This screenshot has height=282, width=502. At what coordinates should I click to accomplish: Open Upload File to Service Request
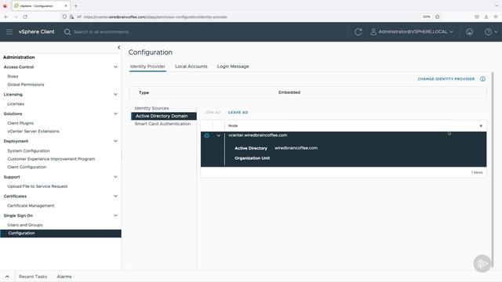coord(38,186)
